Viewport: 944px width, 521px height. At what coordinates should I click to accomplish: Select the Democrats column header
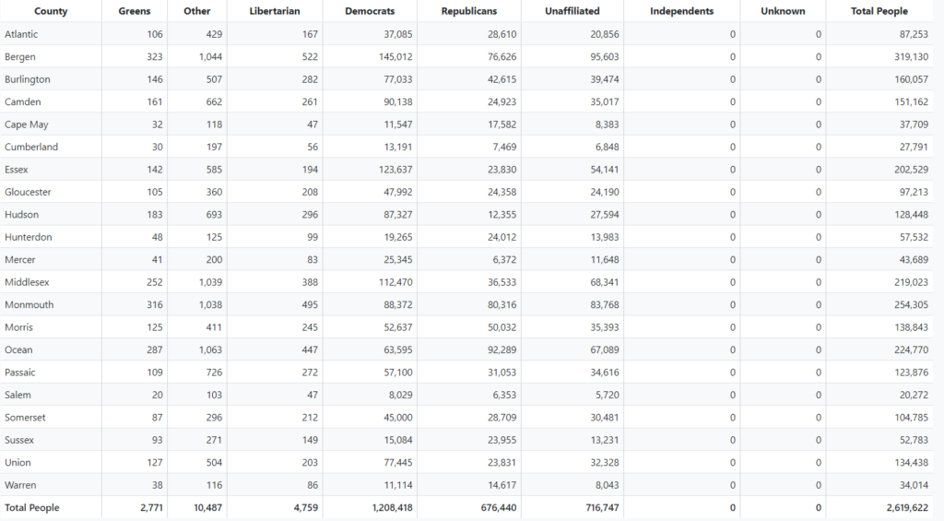(370, 11)
